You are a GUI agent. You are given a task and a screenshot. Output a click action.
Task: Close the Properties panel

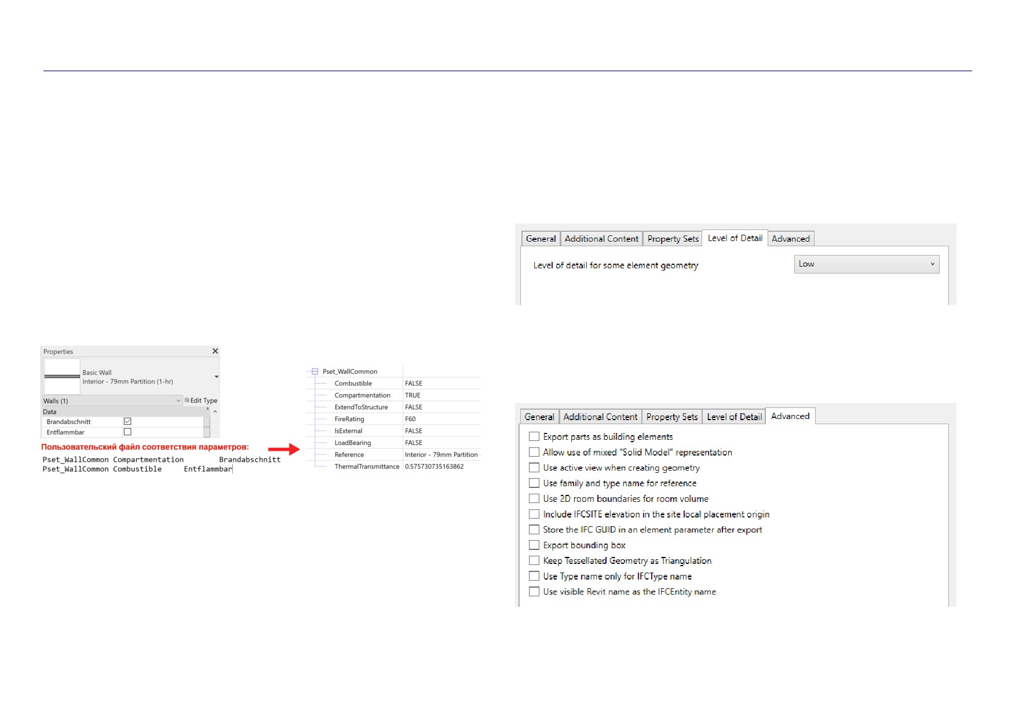215,351
